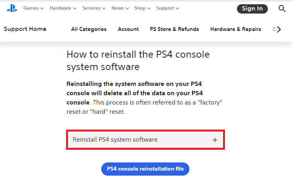Select the All Categories tab
Screen dimensions: 293x188
89,29
